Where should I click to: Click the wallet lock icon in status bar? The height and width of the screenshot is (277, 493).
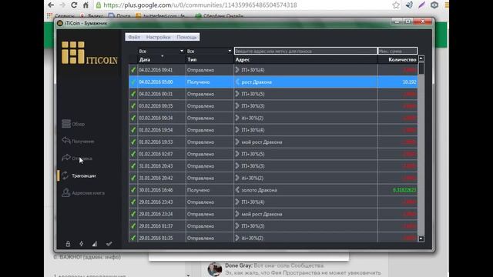click(x=68, y=244)
